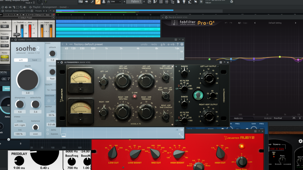Expand ULTRAMARINE4 window menu arrow
The height and width of the screenshot is (170, 303).
click(x=58, y=63)
